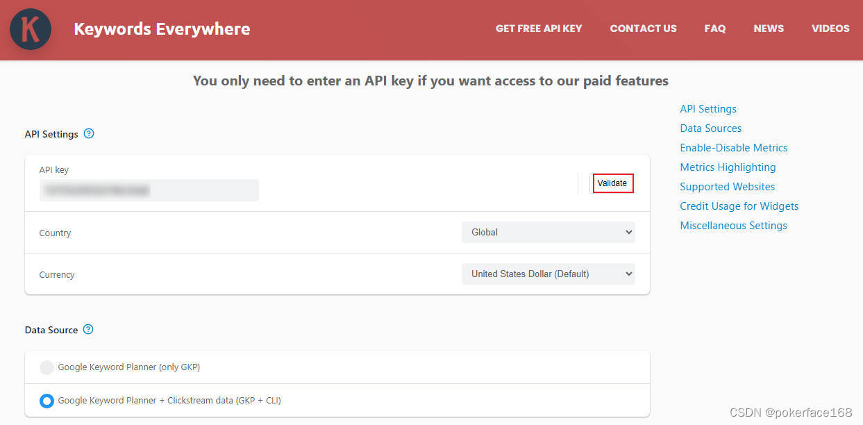Click the Keywords Everywhere site title
Screen dimensions: 863x425
tap(162, 29)
